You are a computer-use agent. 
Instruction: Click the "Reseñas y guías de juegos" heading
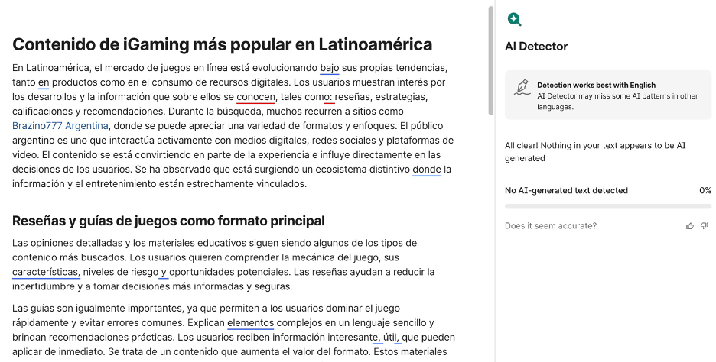point(168,221)
